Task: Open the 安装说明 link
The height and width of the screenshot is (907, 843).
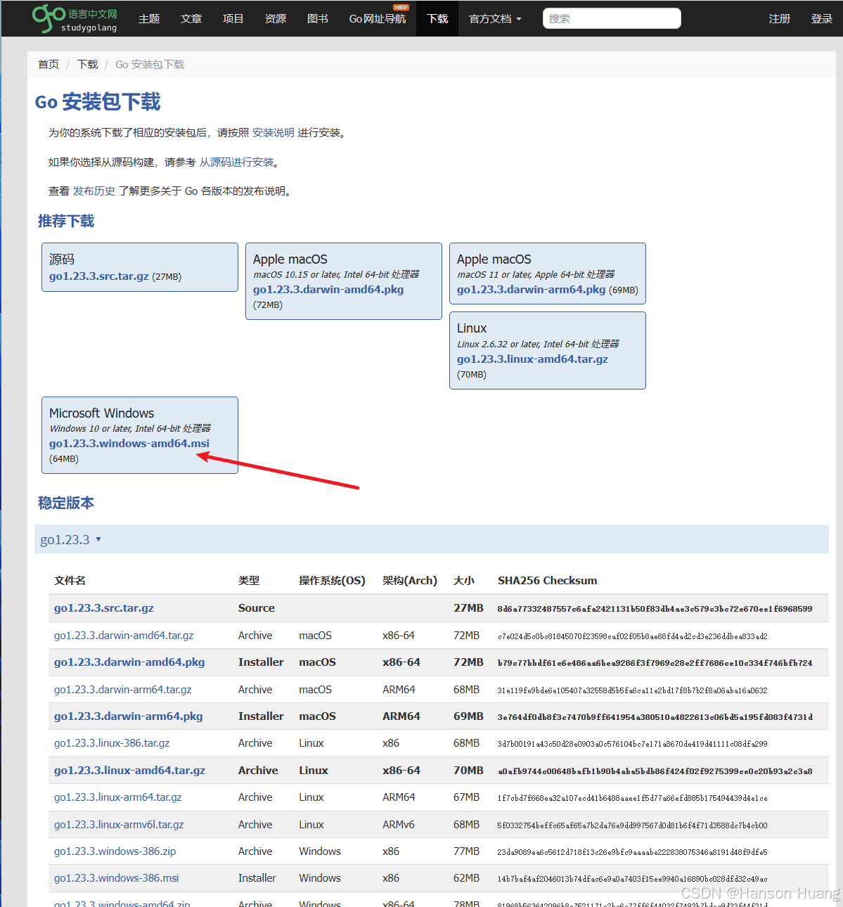Action: pyautogui.click(x=274, y=133)
